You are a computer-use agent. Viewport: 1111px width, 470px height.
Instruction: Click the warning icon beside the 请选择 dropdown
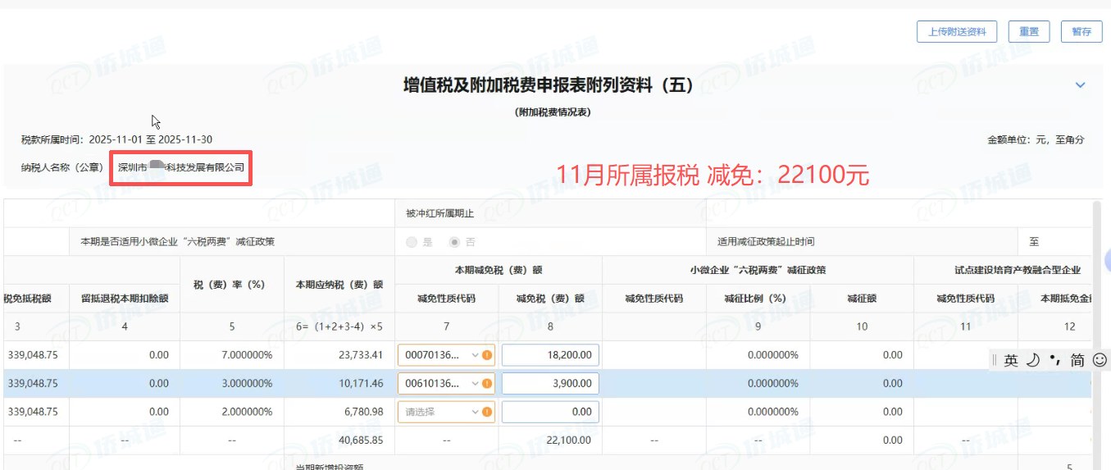point(487,412)
